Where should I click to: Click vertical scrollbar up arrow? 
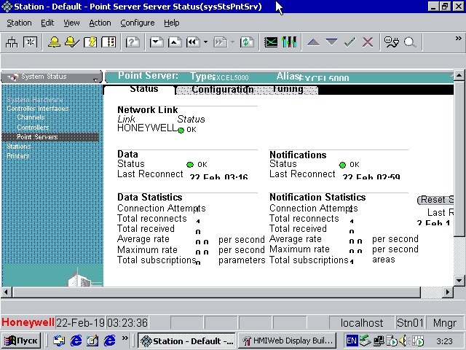(459, 75)
